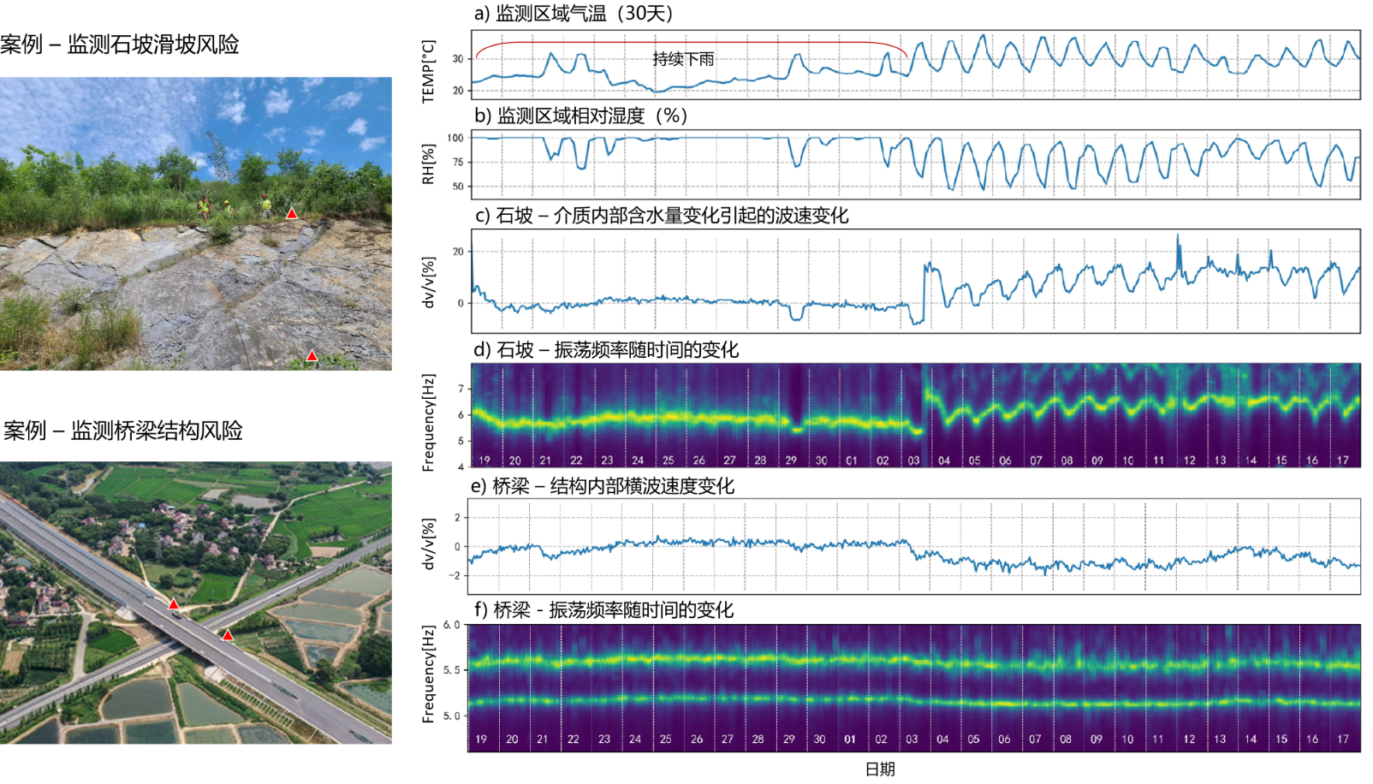Click Frequency[Hz] axis label of bridge spectrogram
Screen dimensions: 1373x784
point(428,674)
